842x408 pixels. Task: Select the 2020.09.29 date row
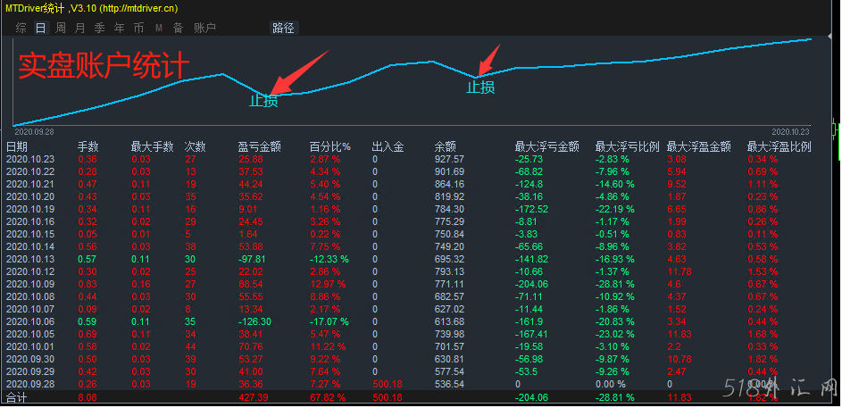point(31,371)
